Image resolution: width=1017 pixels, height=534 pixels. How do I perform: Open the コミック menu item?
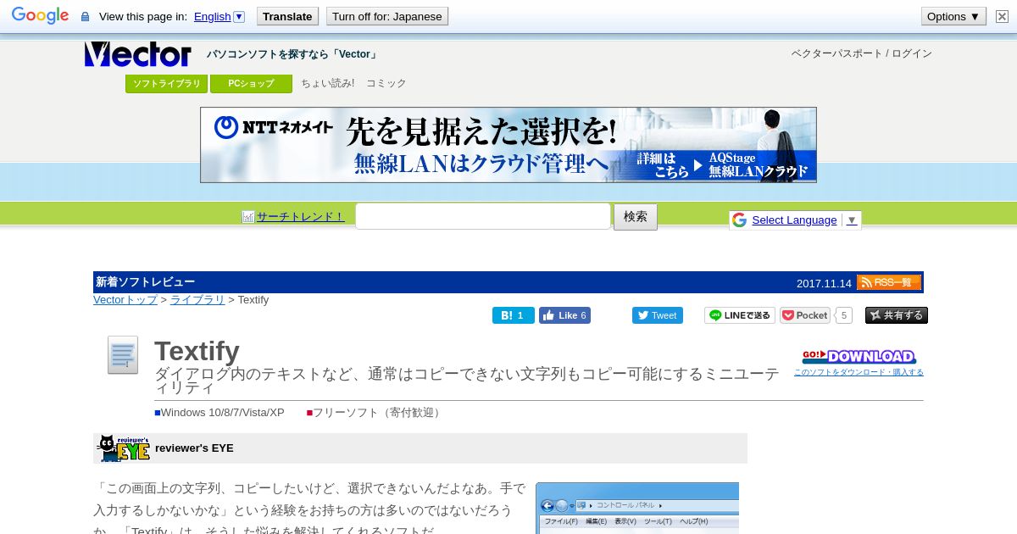coord(386,83)
